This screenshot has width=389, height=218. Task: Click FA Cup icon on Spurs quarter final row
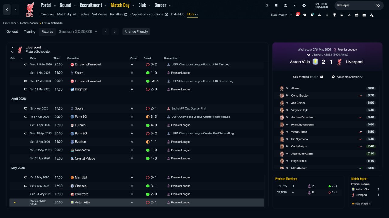pyautogui.click(x=168, y=108)
